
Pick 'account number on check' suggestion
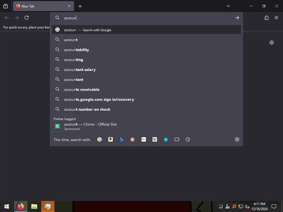[146, 109]
